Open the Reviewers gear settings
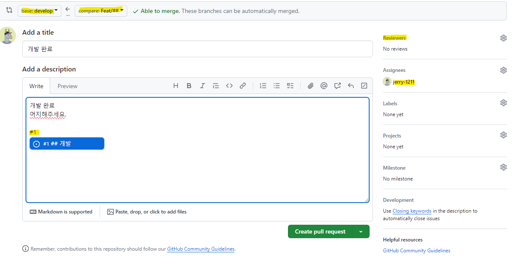 504,38
